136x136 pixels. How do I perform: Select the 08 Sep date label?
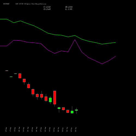pos(76,129)
